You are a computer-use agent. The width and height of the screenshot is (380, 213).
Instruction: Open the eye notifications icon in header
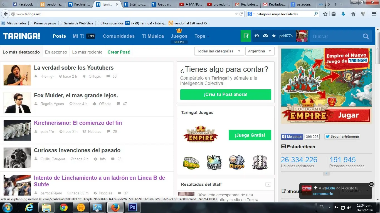pyautogui.click(x=257, y=36)
